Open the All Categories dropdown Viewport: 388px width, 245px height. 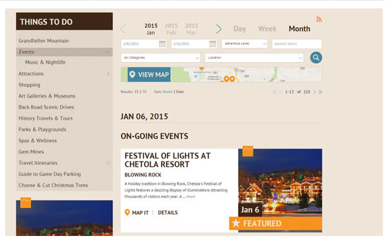pos(160,58)
